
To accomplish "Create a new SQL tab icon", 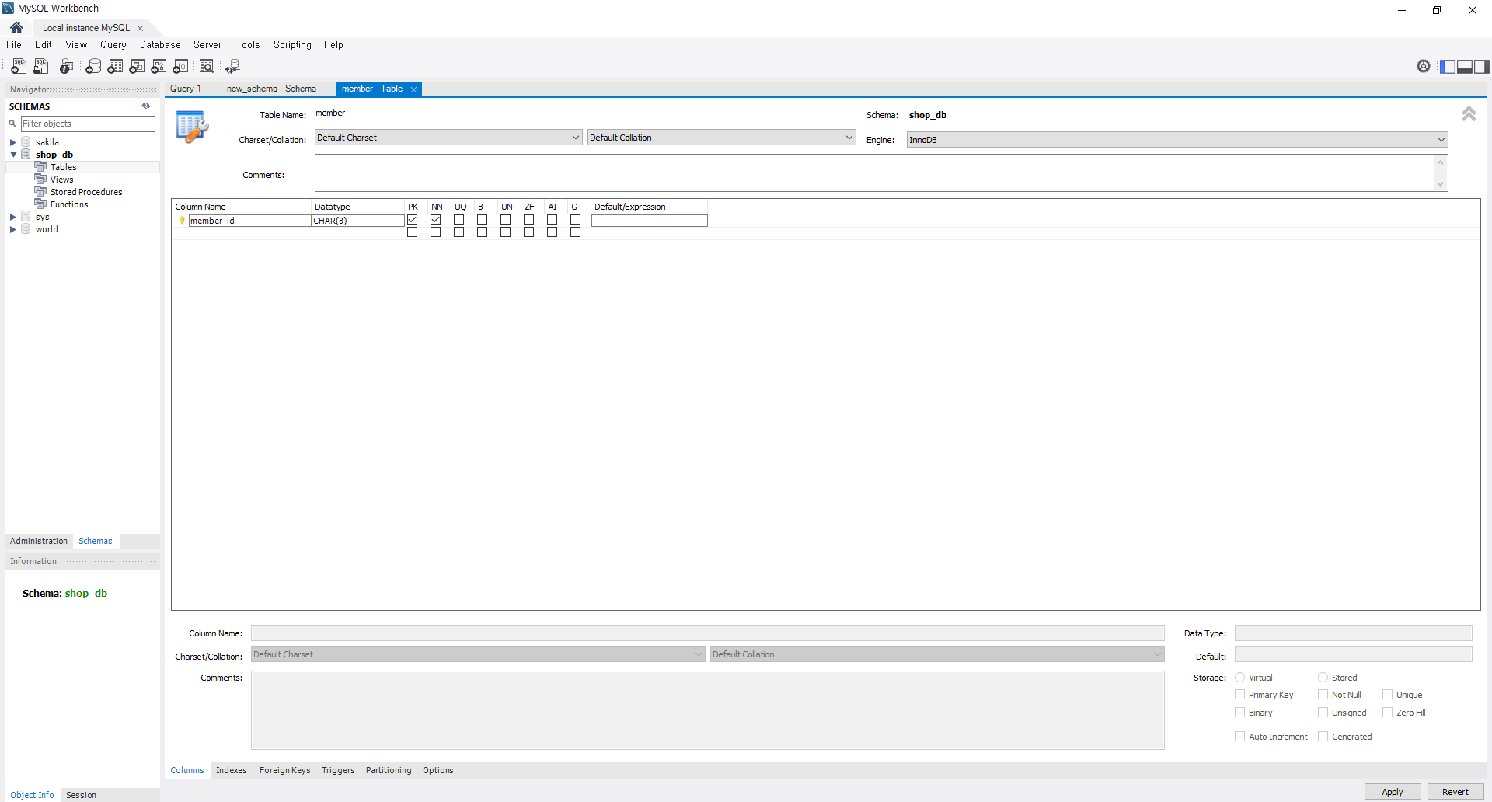I will click(19, 67).
